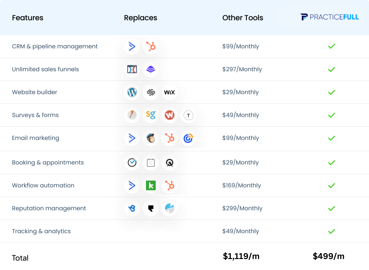The image size is (369, 270).
Task: Click the green checkmark for Reputation management
Action: click(x=331, y=208)
